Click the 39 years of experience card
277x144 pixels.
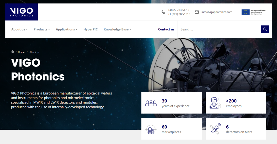[172, 103]
